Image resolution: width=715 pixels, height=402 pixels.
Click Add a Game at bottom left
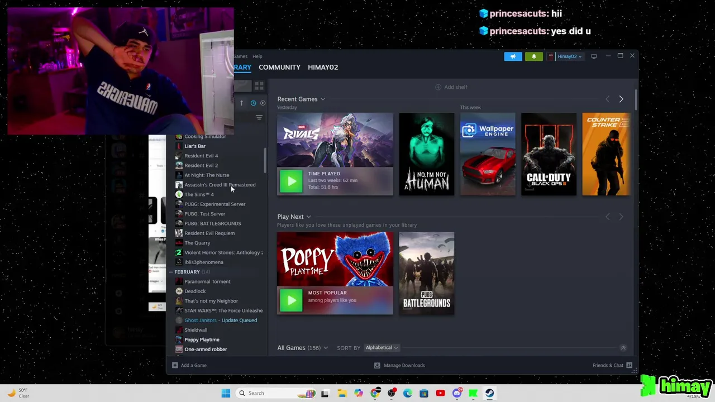(189, 365)
